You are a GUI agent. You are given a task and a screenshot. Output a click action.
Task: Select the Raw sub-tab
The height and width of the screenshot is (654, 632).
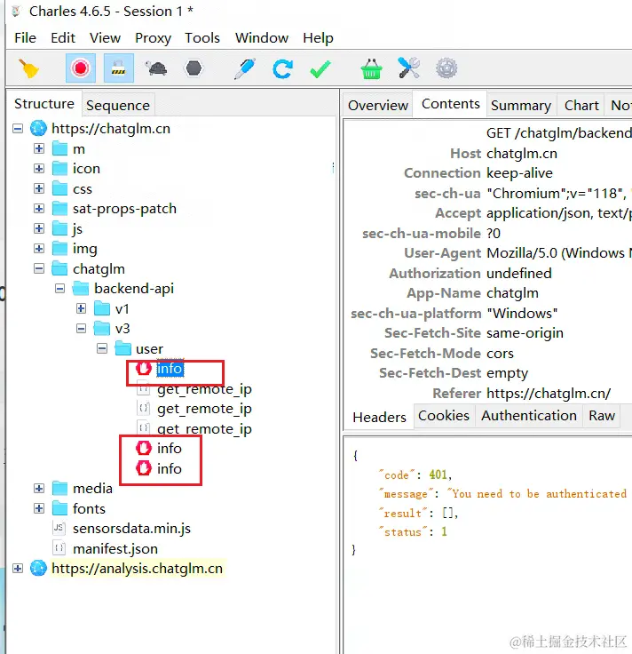(602, 416)
